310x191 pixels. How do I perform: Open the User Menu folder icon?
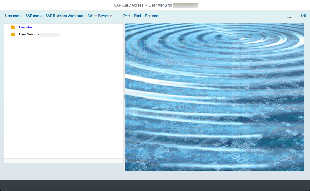(13, 34)
